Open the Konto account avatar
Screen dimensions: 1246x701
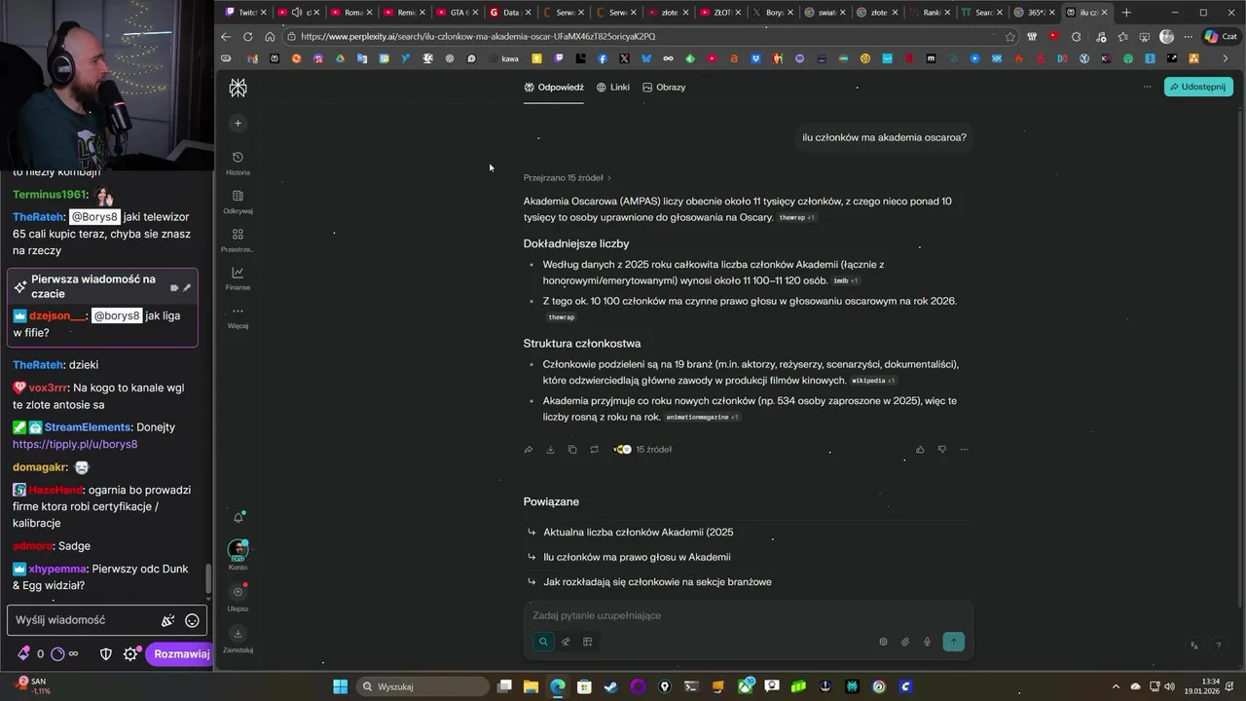point(238,551)
